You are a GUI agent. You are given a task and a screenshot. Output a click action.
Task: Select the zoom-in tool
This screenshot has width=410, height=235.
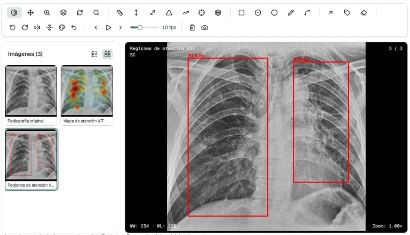click(x=47, y=12)
